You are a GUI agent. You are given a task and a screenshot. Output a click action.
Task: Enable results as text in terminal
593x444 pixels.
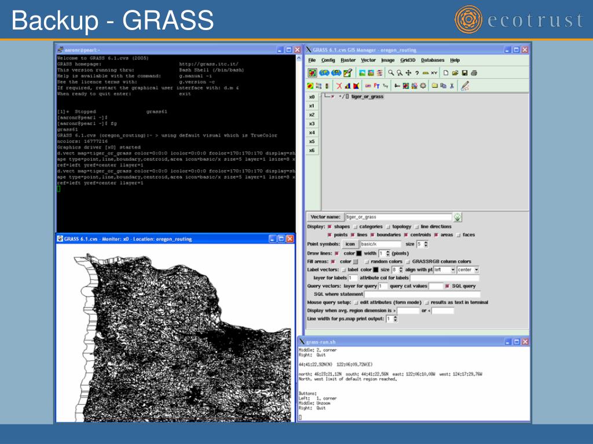point(427,303)
